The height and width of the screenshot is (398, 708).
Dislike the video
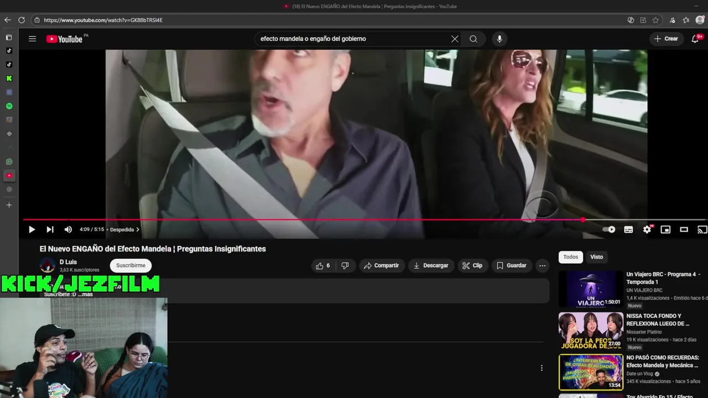(345, 265)
